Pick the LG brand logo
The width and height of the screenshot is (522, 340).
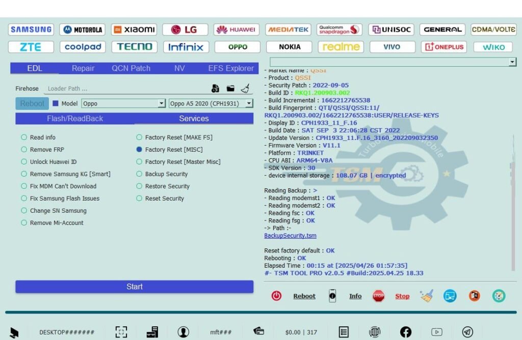[185, 30]
